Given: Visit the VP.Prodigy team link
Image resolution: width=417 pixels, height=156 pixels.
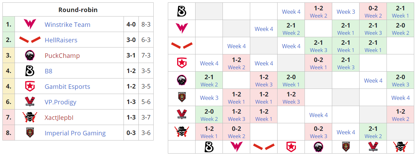Looking at the screenshot, I should click(61, 102).
